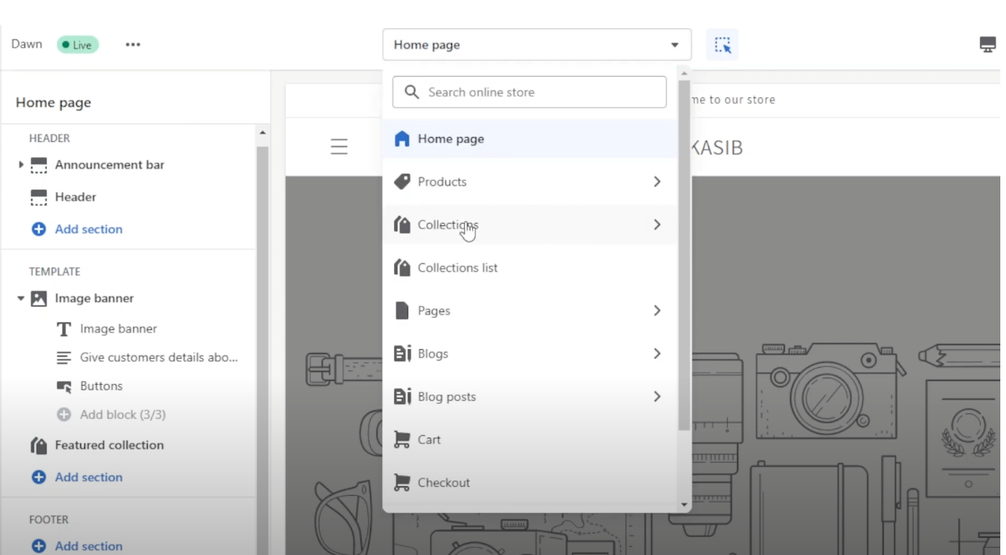This screenshot has height=555, width=1006.
Task: Click Add section in Footer
Action: pos(88,546)
